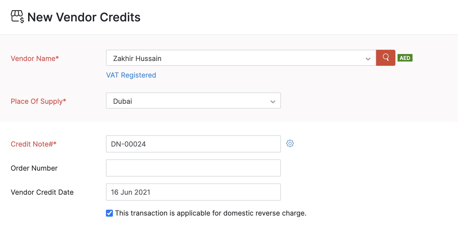Click the Place Of Supply label
The image size is (458, 230).
(x=38, y=101)
